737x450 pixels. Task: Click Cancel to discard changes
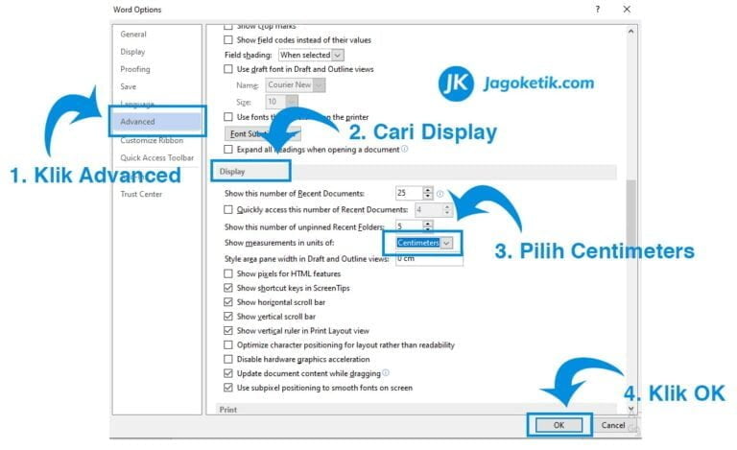tap(613, 425)
